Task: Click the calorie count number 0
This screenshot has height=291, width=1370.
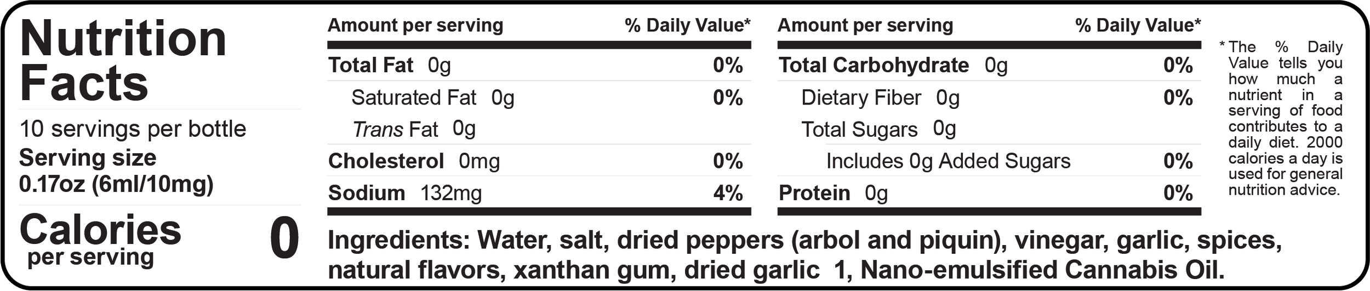Action: click(284, 238)
